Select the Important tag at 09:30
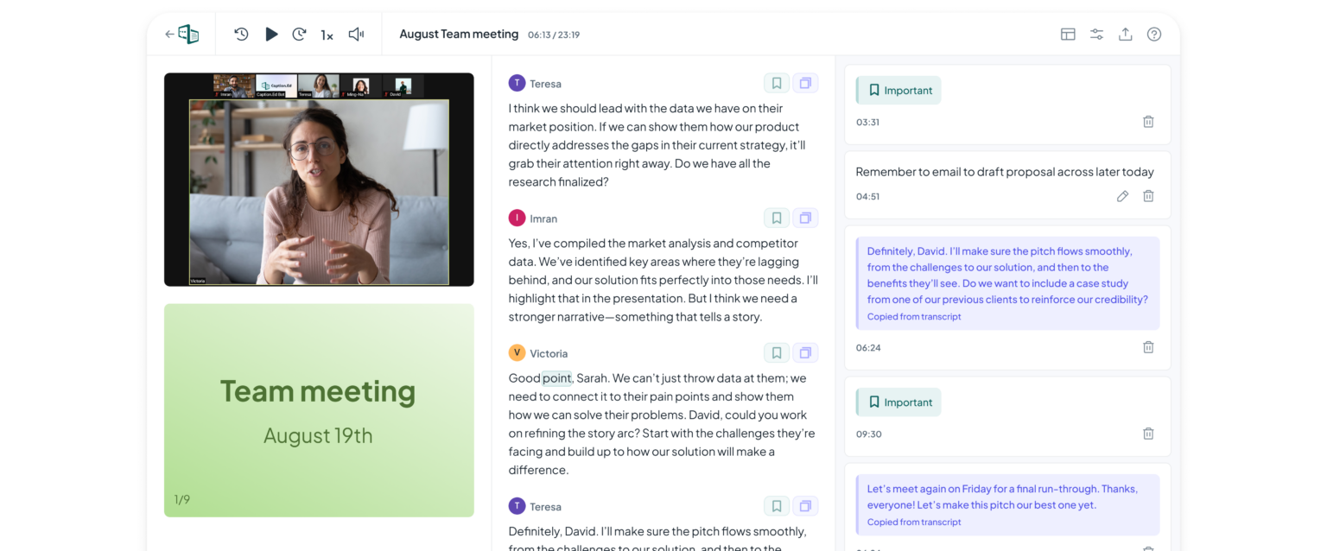 pyautogui.click(x=898, y=402)
